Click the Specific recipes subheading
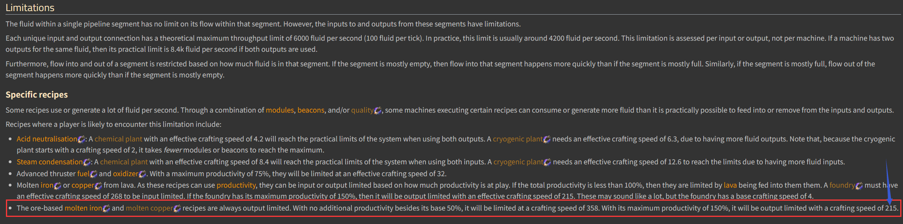903x224 pixels. (x=36, y=95)
